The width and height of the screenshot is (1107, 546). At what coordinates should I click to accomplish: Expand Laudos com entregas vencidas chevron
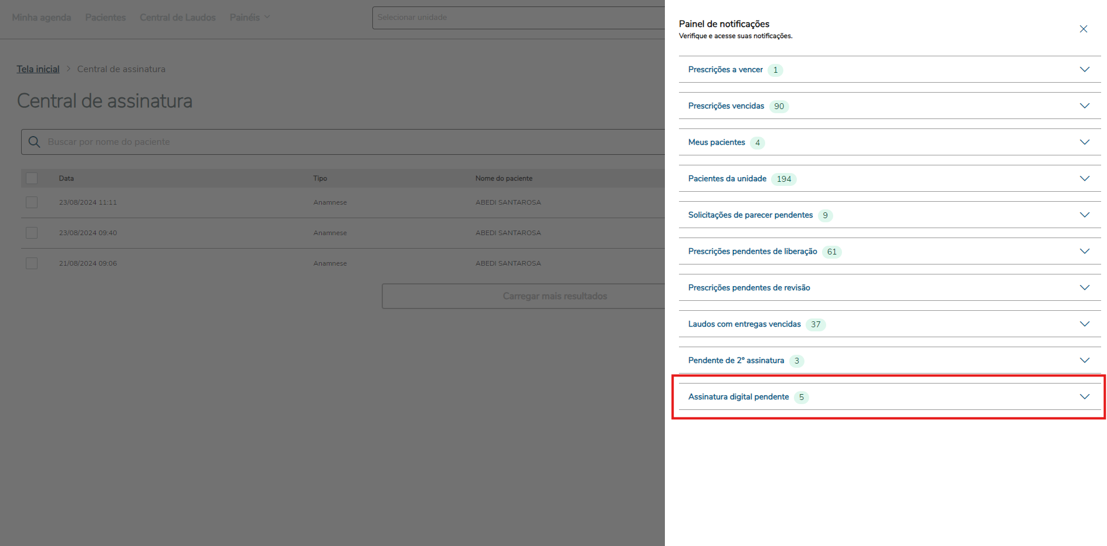(1084, 324)
